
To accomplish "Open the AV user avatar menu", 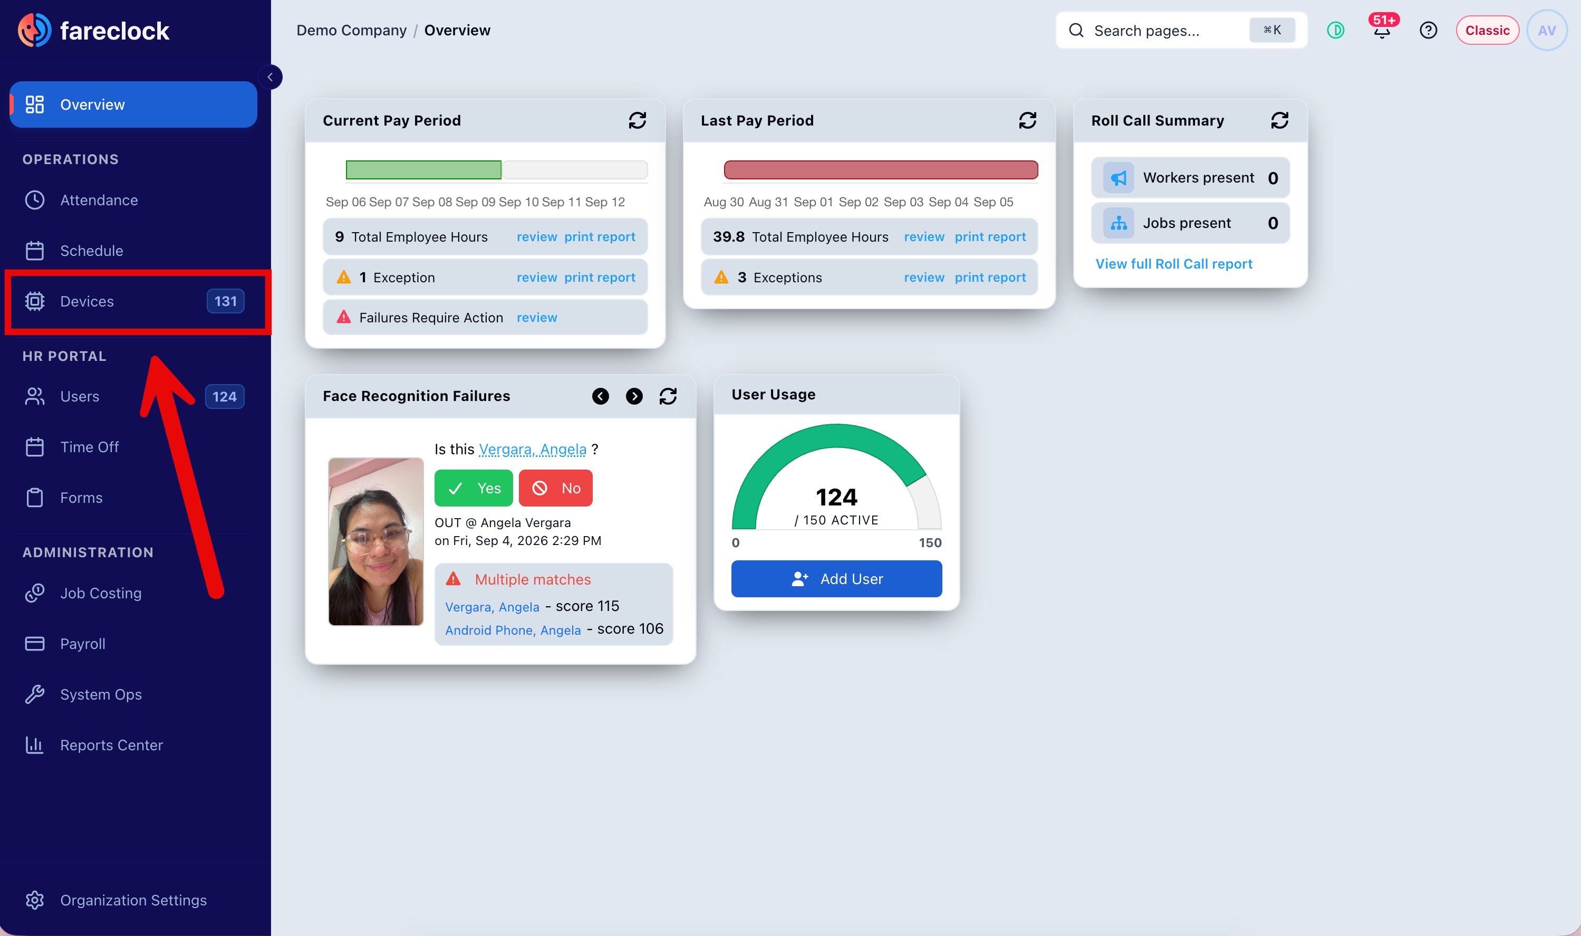I will click(x=1546, y=30).
